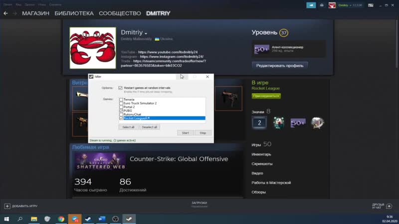Click the green Присоединиться button
Image resolution: width=399 pixels, height=224 pixels.
point(266,96)
